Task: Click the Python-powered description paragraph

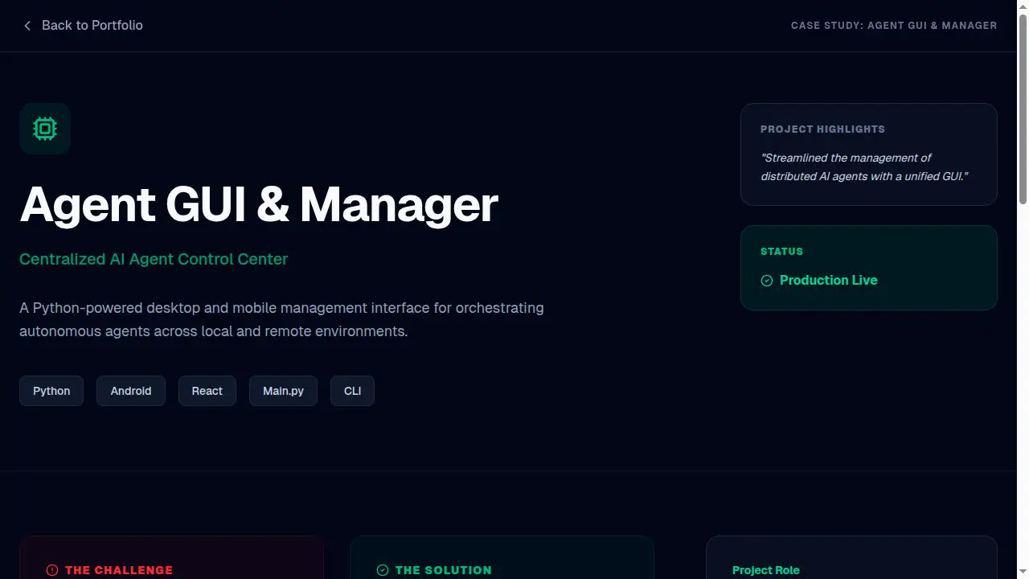Action: point(281,319)
